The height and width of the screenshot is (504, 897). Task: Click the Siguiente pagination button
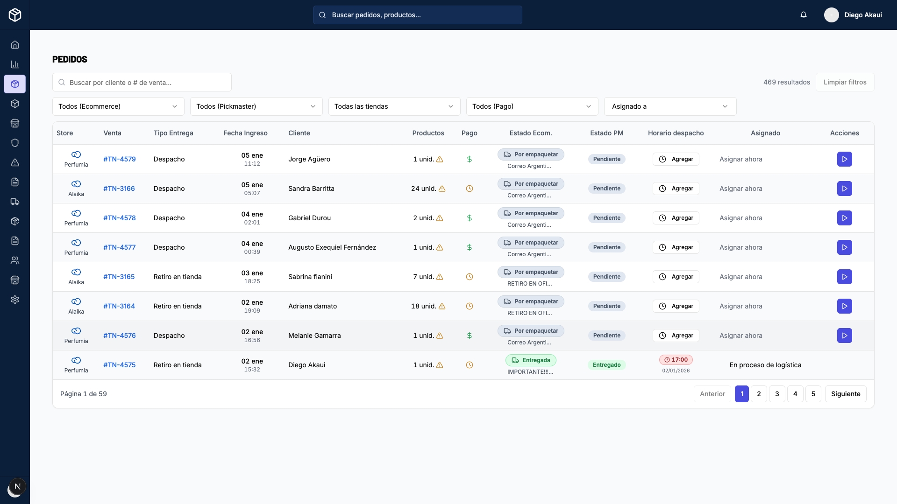click(845, 394)
